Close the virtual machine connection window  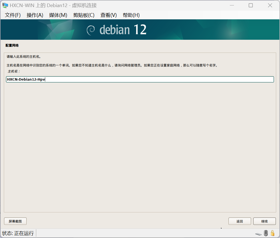coord(270,5)
